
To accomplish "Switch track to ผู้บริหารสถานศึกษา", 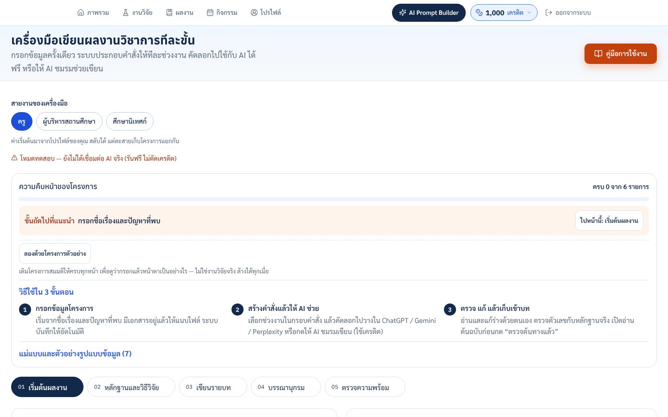I will coord(69,121).
